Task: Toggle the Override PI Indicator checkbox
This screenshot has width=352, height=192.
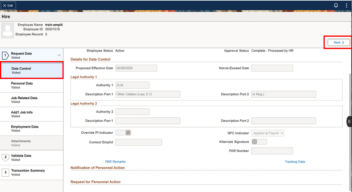Action: pyautogui.click(x=123, y=132)
